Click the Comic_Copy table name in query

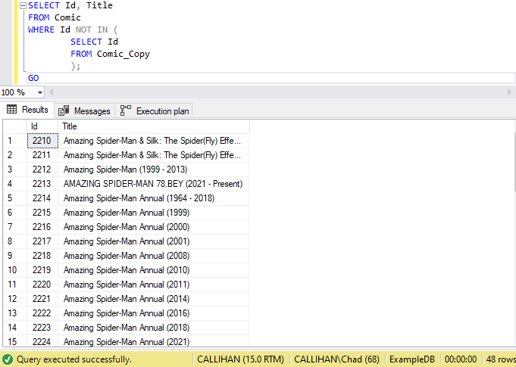(x=124, y=54)
